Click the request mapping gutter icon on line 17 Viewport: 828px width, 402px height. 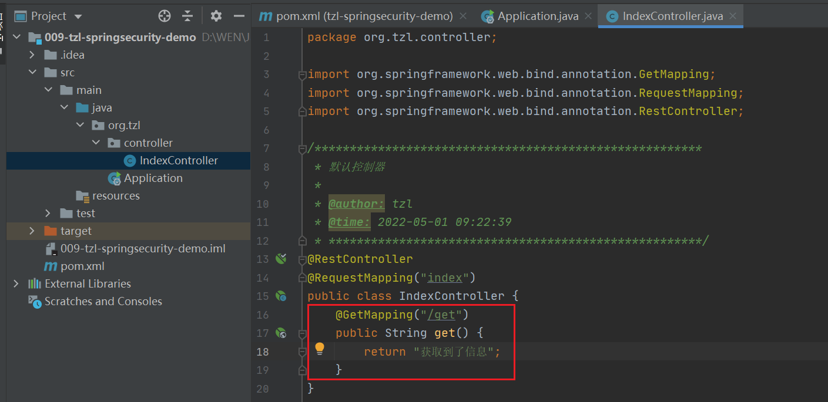pyautogui.click(x=281, y=333)
